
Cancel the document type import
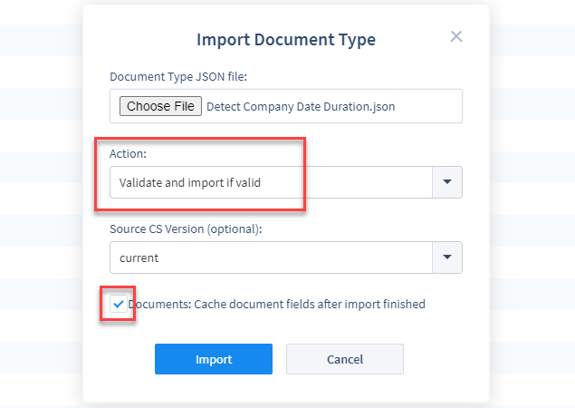(x=345, y=359)
